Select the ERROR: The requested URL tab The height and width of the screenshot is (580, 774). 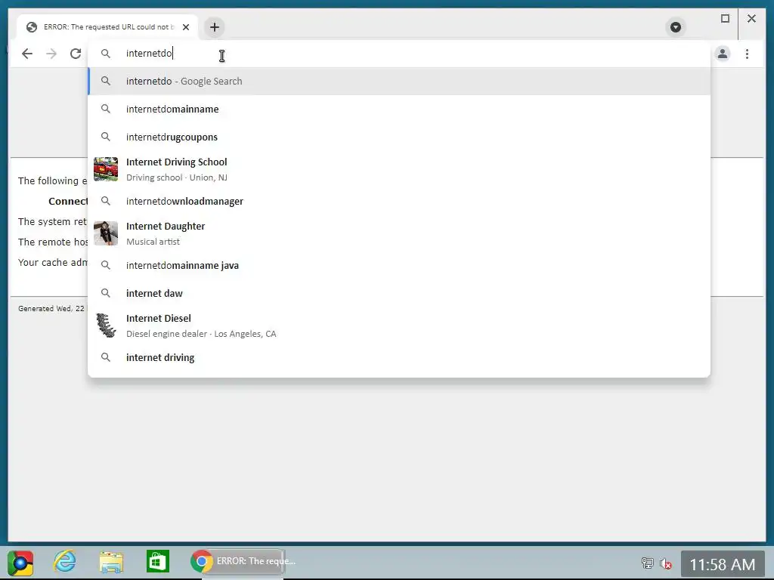click(x=108, y=27)
